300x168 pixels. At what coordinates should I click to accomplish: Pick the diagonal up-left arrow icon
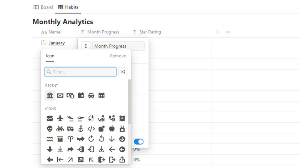(x=91, y=160)
